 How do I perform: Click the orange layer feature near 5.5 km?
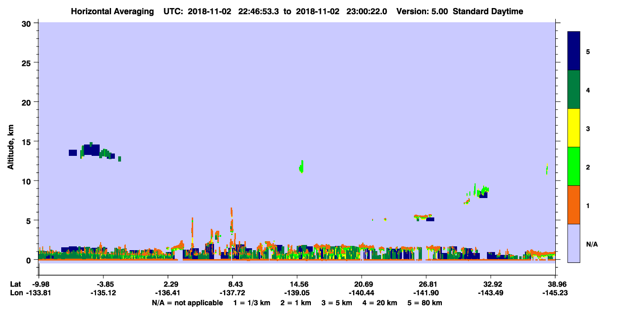[422, 217]
